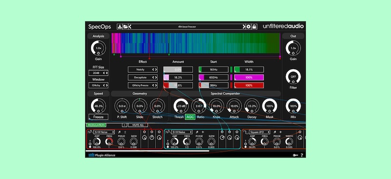
Task: Open the Square LFO type dropdown
Action: pos(260,132)
